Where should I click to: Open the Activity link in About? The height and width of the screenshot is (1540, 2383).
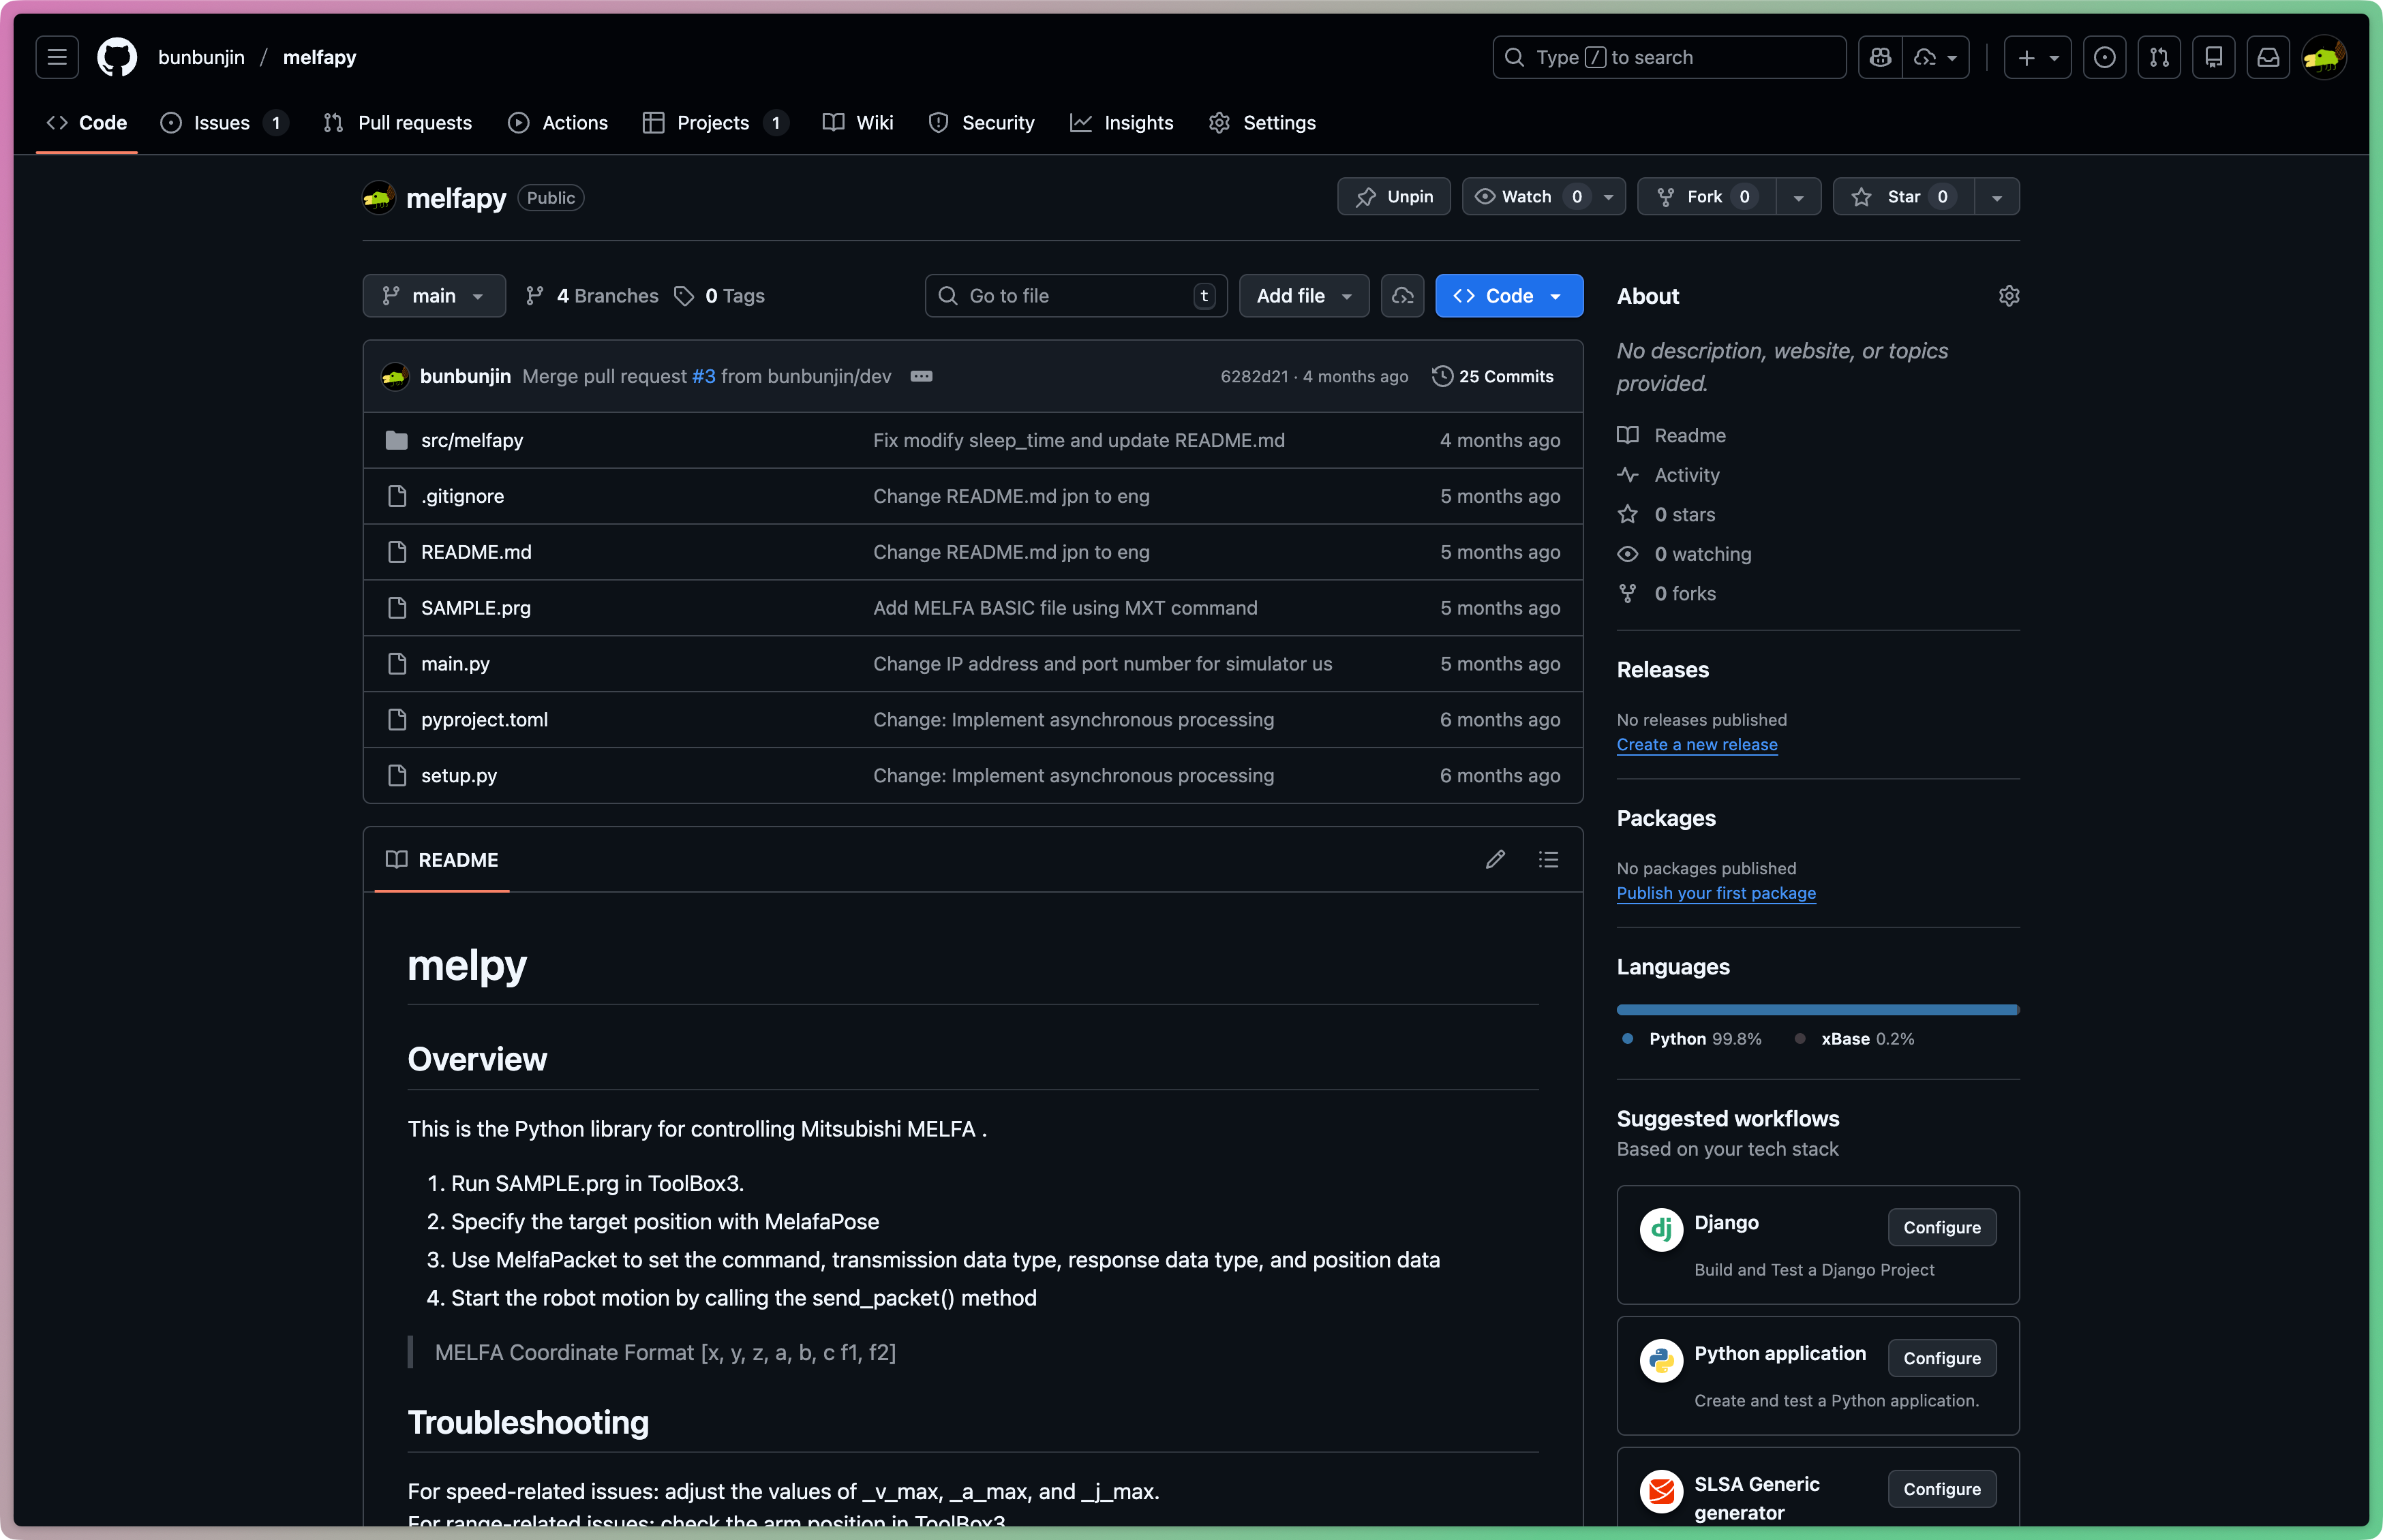tap(1669, 475)
